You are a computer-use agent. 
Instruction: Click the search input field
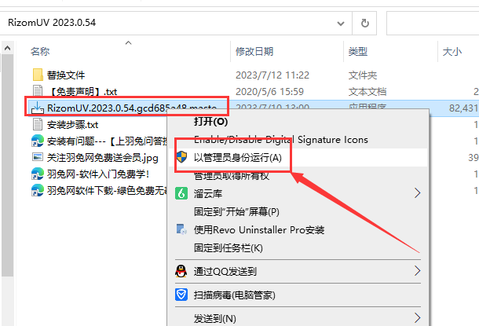[x=433, y=24]
